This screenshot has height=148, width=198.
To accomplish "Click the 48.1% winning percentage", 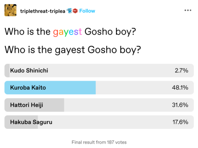I will [x=180, y=88].
